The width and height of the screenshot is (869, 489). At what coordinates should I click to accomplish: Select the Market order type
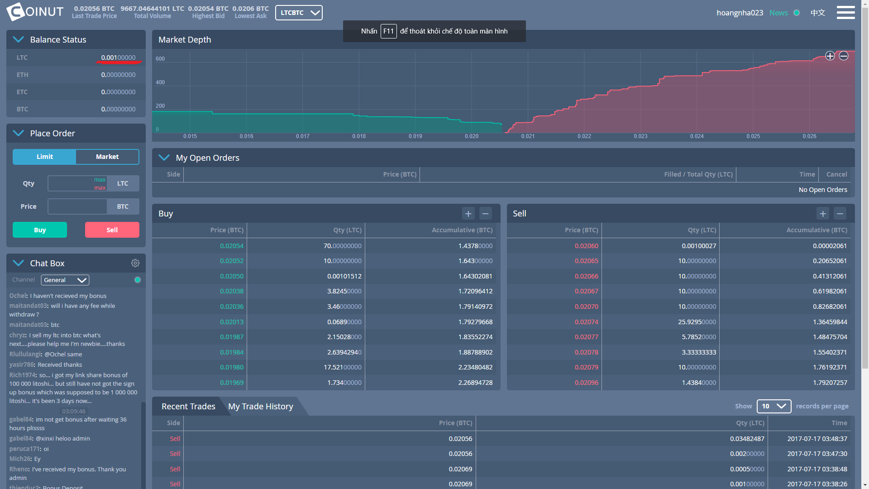[x=107, y=157]
